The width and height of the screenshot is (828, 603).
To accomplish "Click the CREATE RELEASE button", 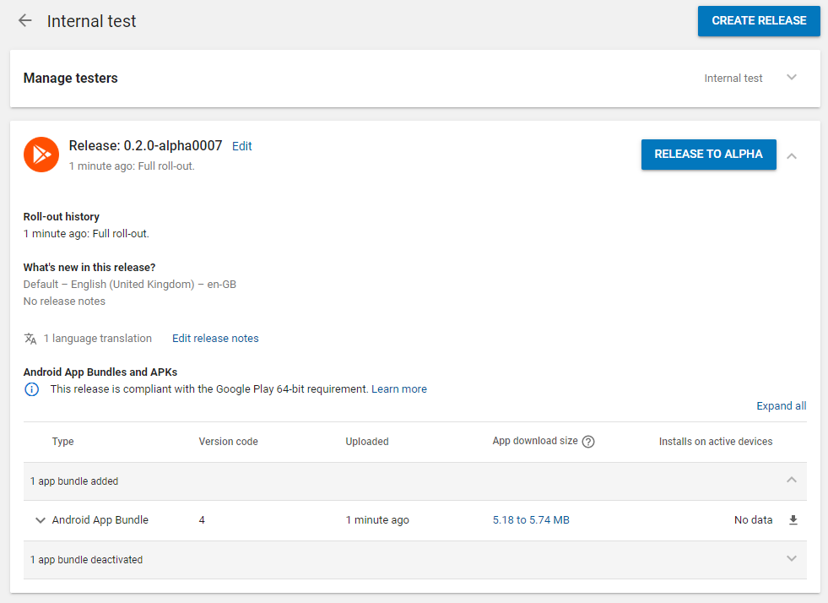I will tap(759, 21).
